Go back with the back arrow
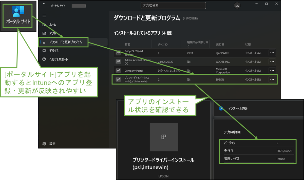Screen dimensions: 304x180 tap(44, 4)
